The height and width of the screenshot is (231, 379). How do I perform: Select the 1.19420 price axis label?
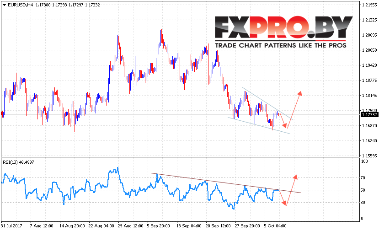(x=369, y=65)
